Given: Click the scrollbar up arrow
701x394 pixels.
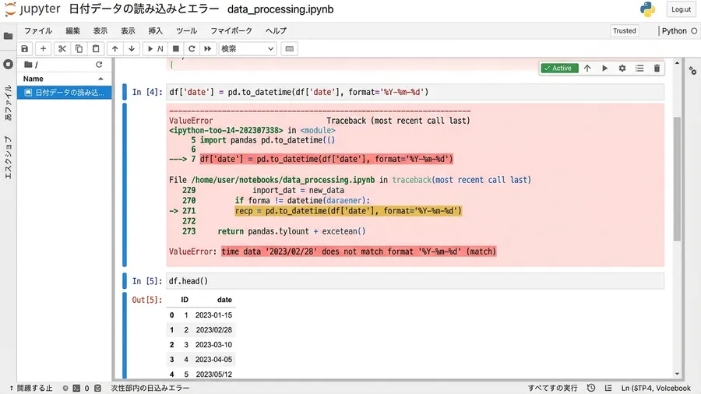Looking at the screenshot, I should (x=677, y=63).
